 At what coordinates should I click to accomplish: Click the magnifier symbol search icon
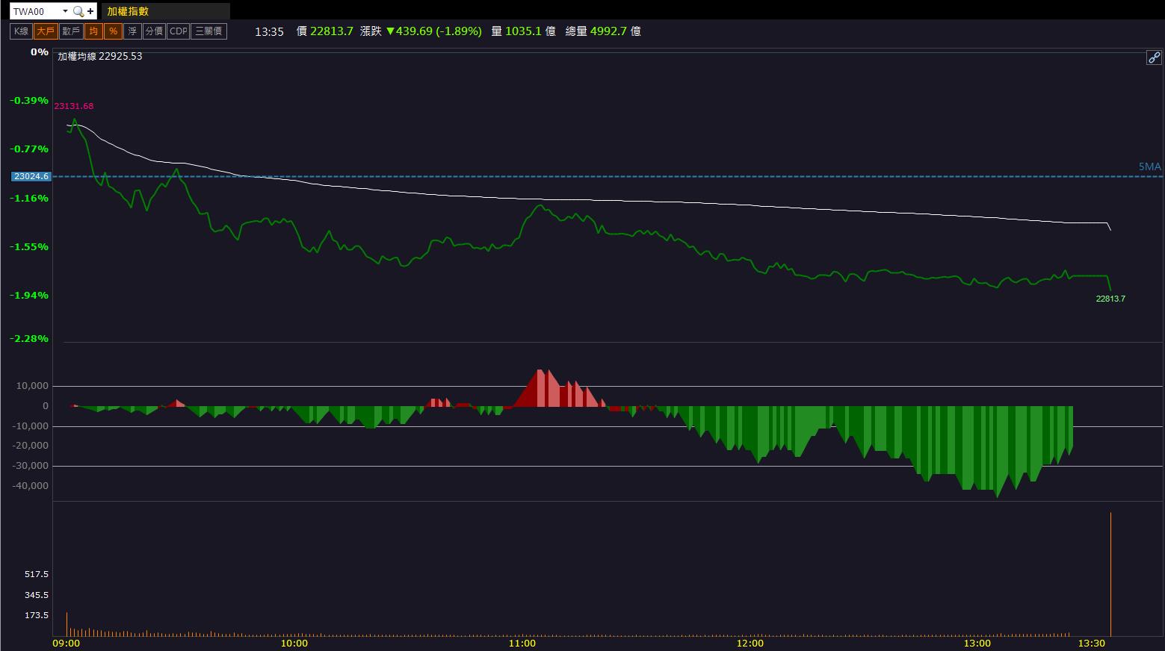pyautogui.click(x=78, y=11)
